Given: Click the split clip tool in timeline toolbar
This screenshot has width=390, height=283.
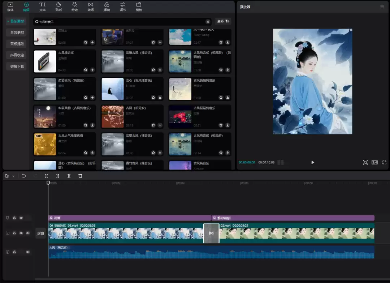Looking at the screenshot, I should click(46, 176).
